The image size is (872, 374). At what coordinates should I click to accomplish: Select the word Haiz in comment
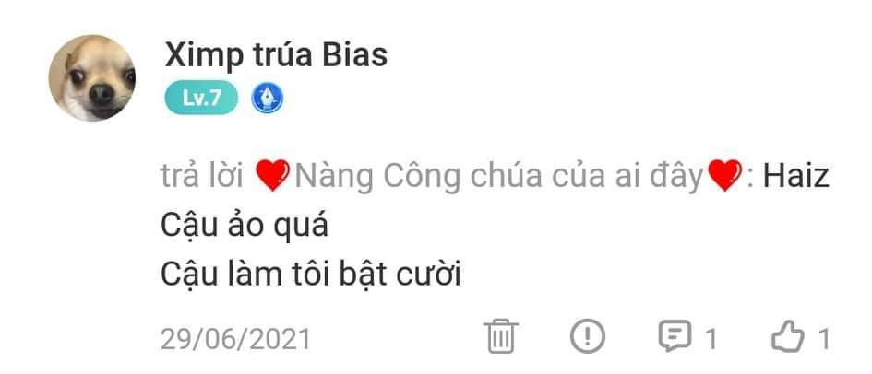click(796, 177)
